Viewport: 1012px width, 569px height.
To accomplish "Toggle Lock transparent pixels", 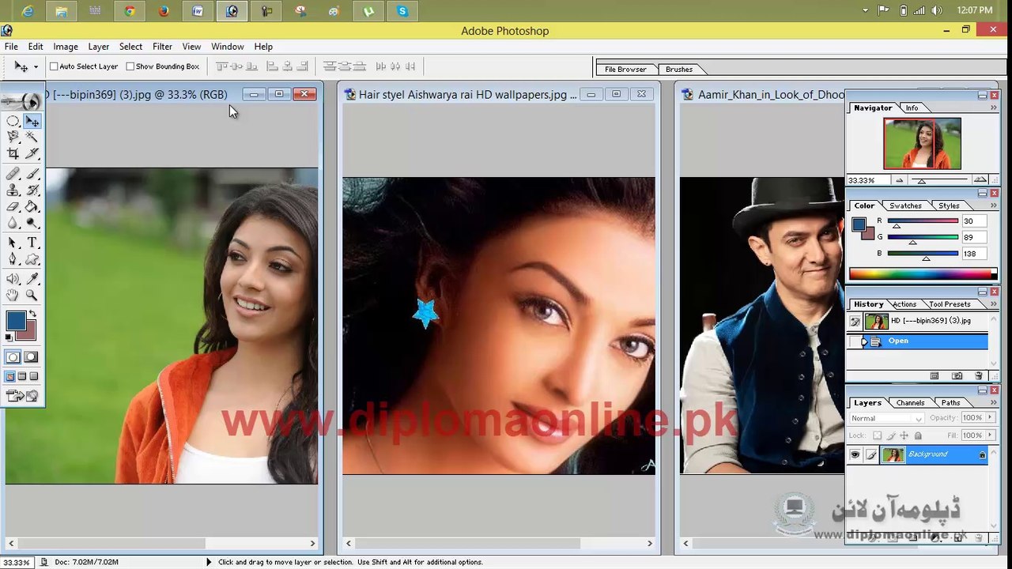I will pos(877,435).
